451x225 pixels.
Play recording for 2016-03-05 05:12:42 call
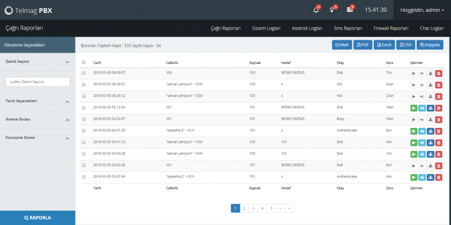[414, 108]
